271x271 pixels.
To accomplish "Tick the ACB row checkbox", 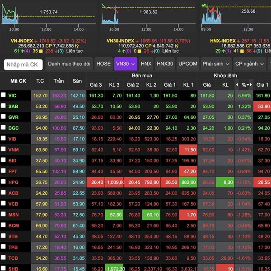I will coord(3,192).
